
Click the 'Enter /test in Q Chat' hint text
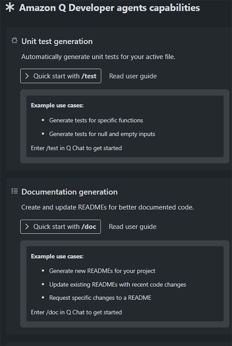tap(76, 148)
